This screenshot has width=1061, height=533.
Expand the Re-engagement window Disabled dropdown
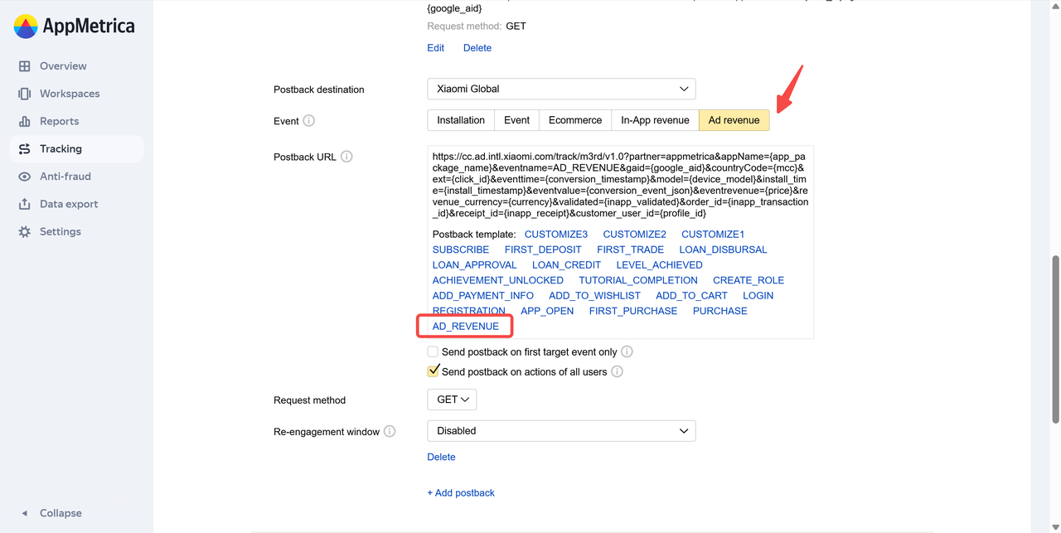(561, 431)
